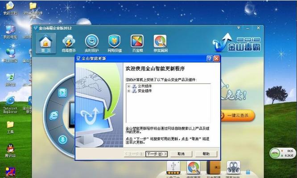Click 下一步 (N) to continue the update
Viewport: 297px width, 178px height.
point(157,154)
